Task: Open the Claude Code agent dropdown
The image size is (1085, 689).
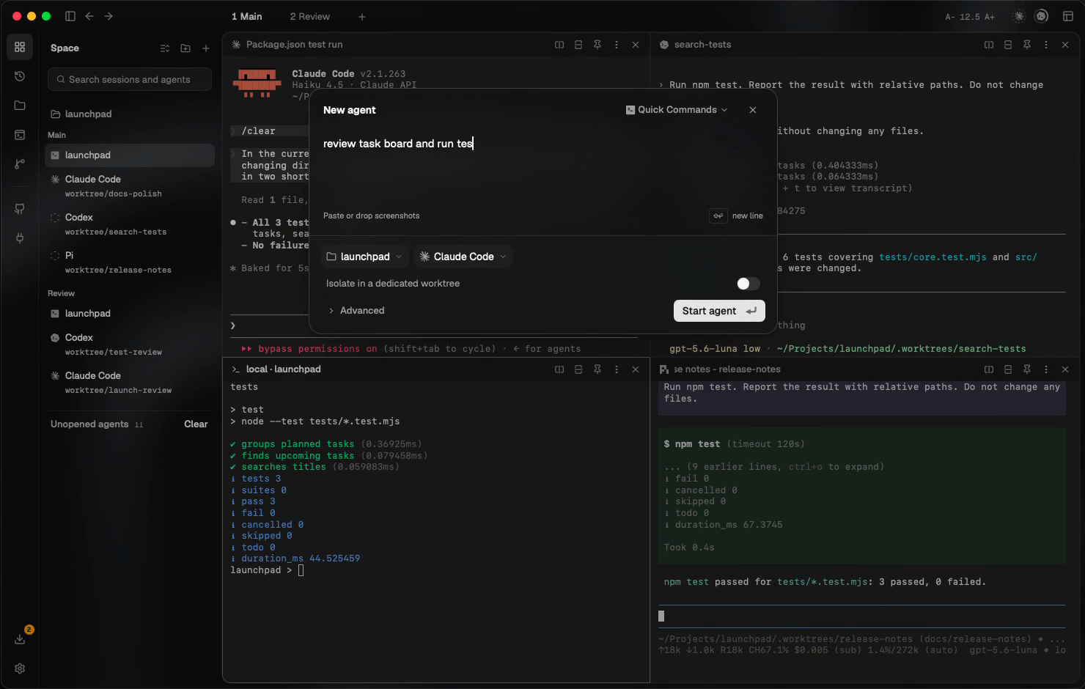Action: point(463,257)
